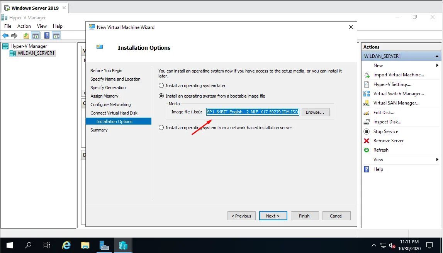Go to the Specify Generation step
443x253 pixels.
click(108, 88)
